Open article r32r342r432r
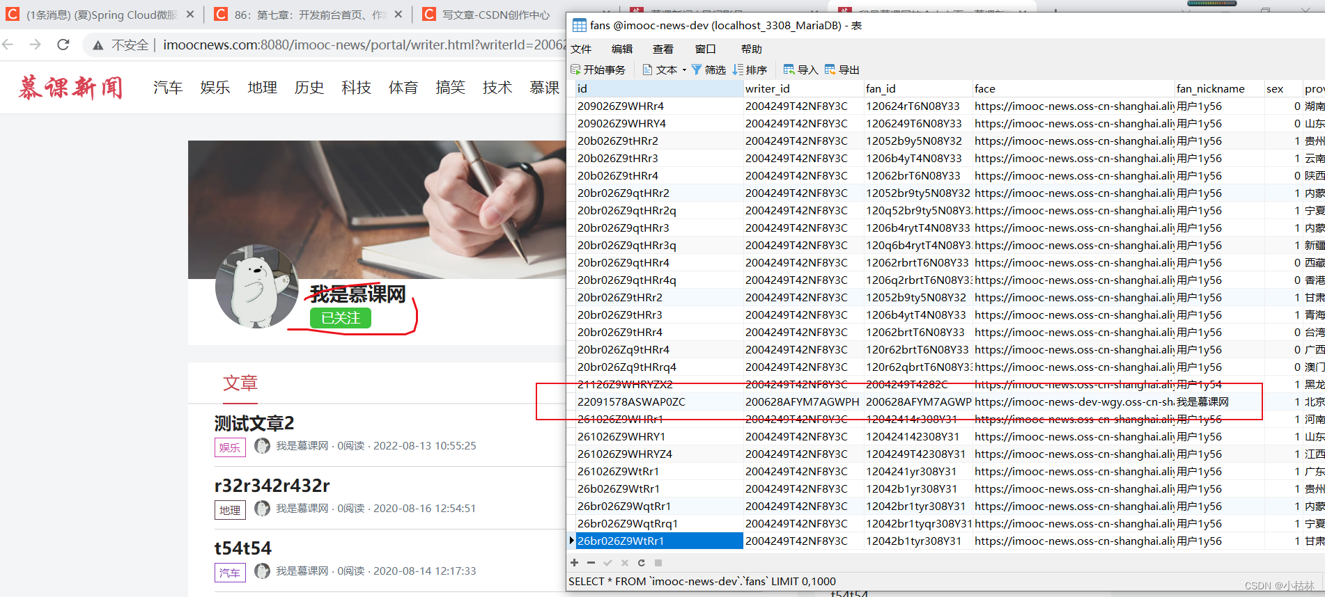The height and width of the screenshot is (597, 1325). pos(272,486)
